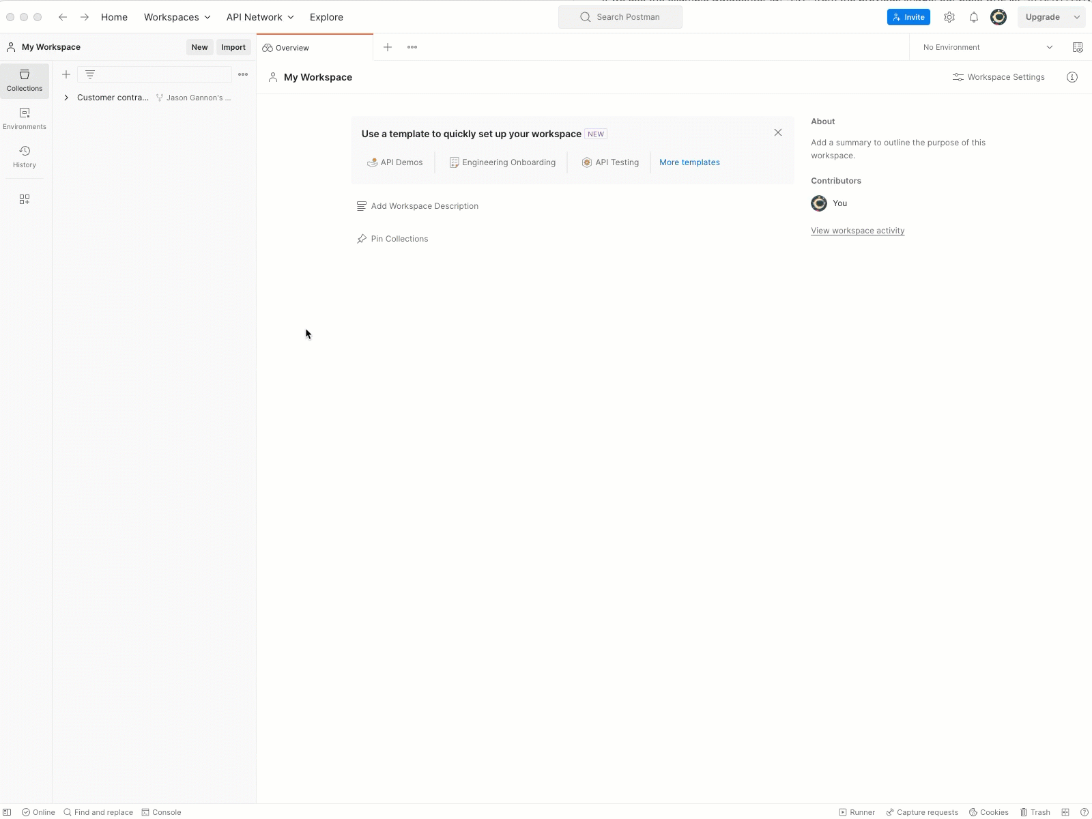Choose the API Demos template
This screenshot has height=819, width=1092.
click(x=395, y=162)
